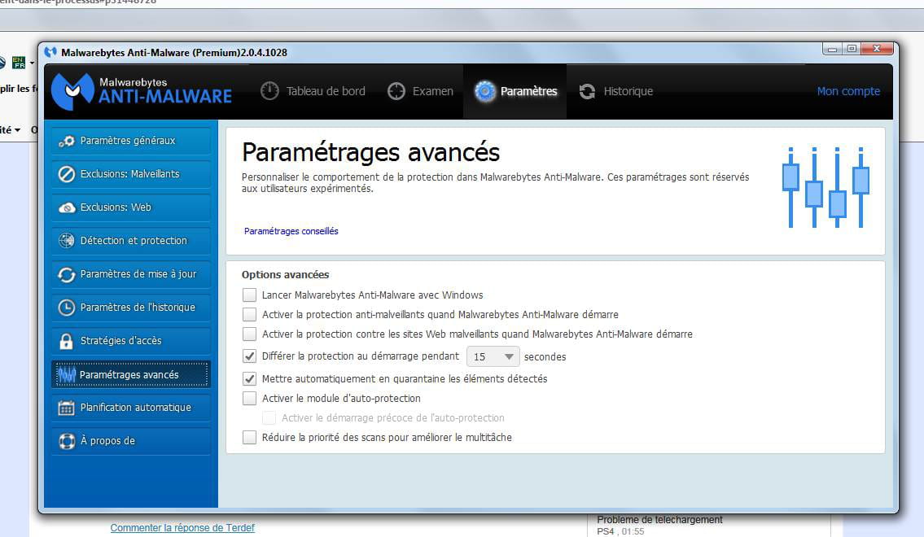Uncheck Mettre automatiquement en quarantaine les éléments
924x537 pixels.
point(249,378)
